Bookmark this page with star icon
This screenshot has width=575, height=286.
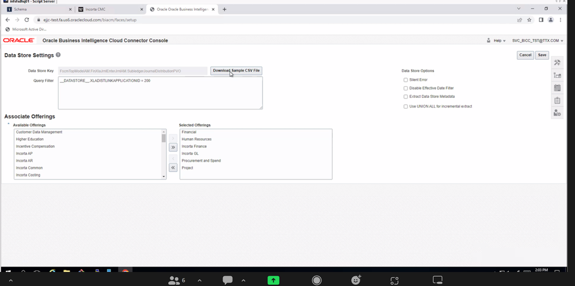529,20
